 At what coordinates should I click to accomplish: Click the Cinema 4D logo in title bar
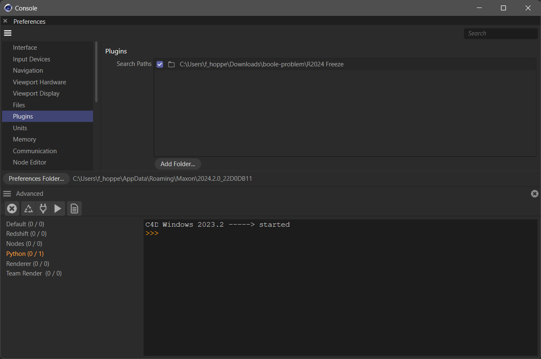pyautogui.click(x=8, y=8)
